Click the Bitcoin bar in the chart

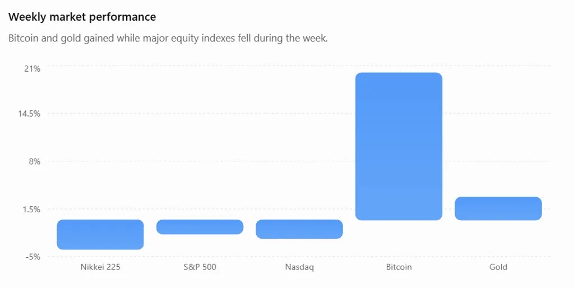(399, 146)
